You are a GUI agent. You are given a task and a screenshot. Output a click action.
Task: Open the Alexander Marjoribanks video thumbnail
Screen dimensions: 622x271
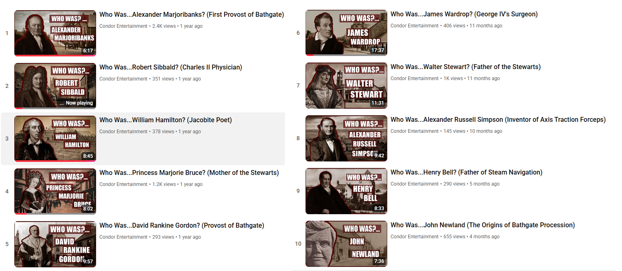[55, 33]
